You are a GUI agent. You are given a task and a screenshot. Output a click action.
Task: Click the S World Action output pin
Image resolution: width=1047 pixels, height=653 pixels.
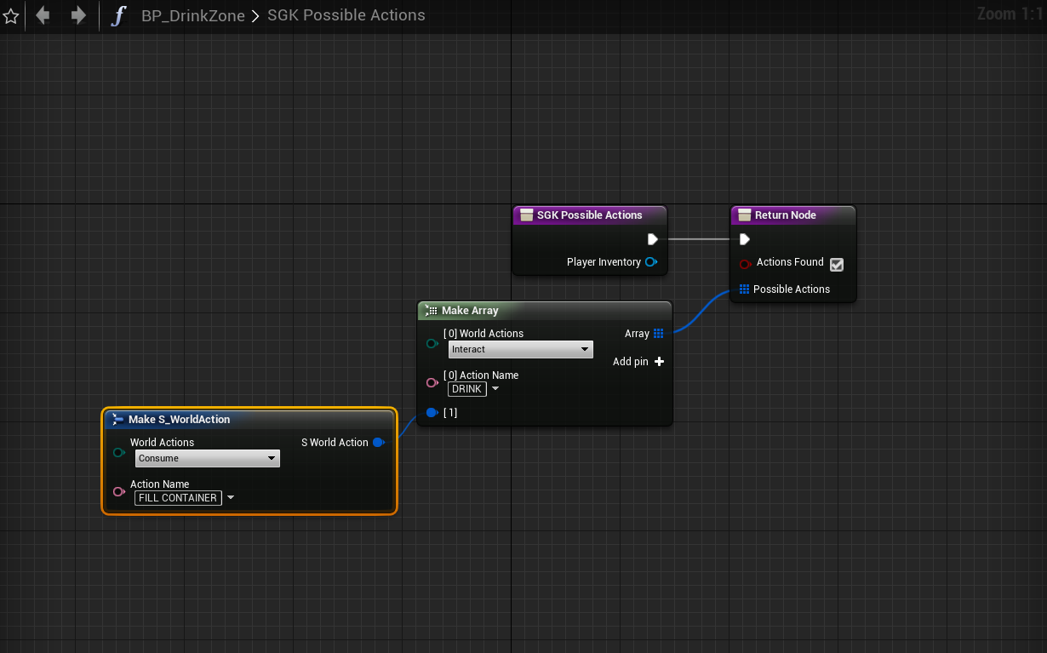pos(379,443)
